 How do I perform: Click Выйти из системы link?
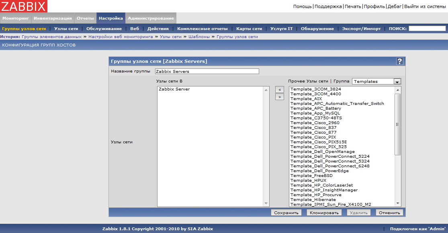425,6
